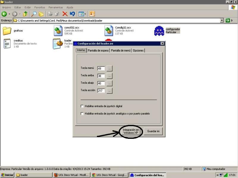Open the Search magnifier tool
The width and height of the screenshot is (238, 178).
34,14
